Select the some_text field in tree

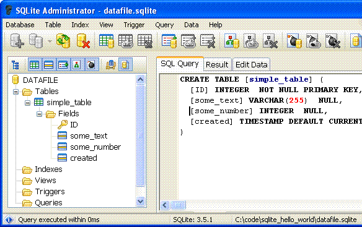89,135
